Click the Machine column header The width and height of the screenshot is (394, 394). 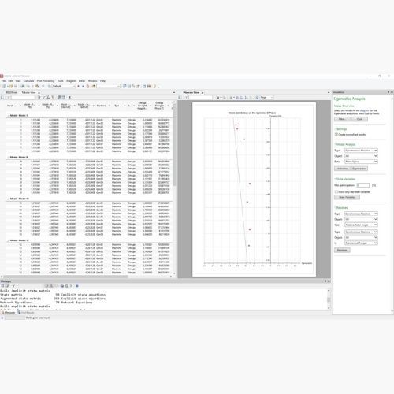pos(101,106)
